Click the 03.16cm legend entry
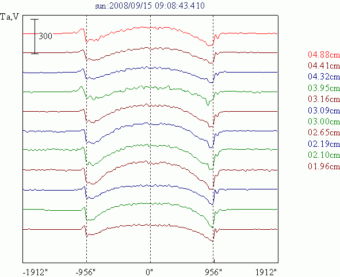 coord(324,99)
